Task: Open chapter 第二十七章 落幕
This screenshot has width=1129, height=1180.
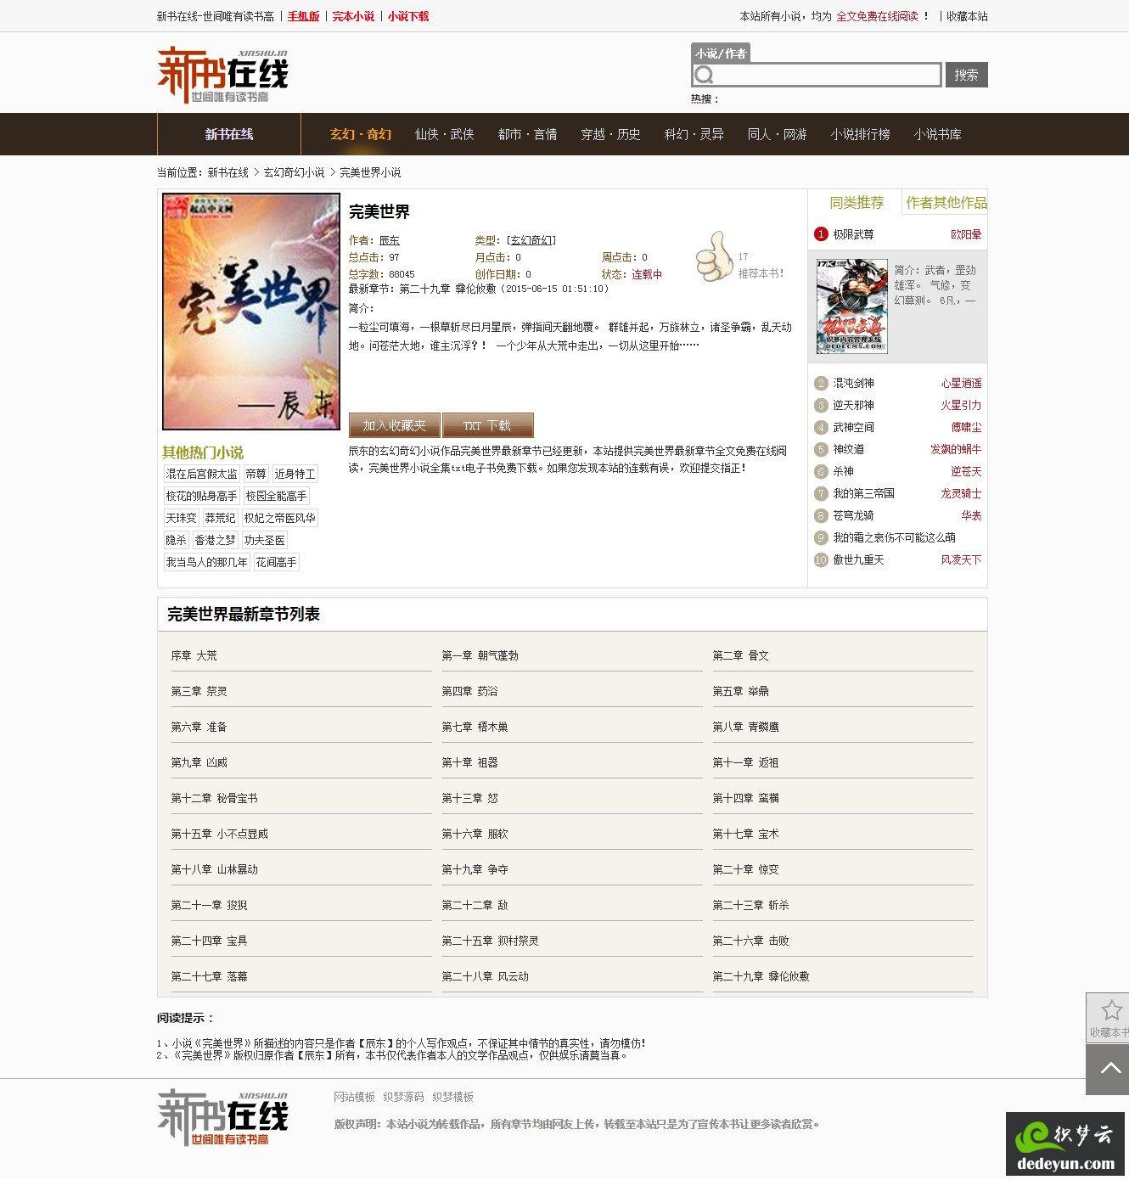Action: pyautogui.click(x=209, y=976)
